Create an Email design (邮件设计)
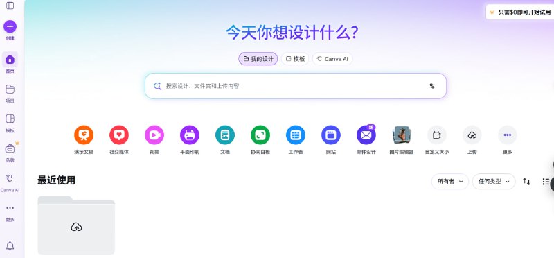The height and width of the screenshot is (258, 554). pos(366,135)
